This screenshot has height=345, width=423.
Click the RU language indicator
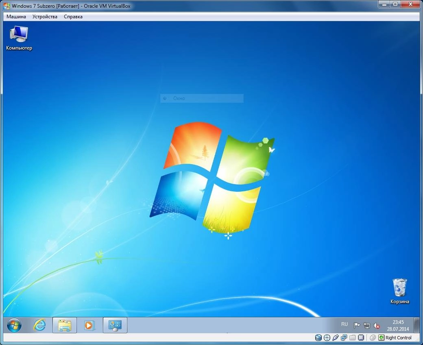tap(344, 324)
